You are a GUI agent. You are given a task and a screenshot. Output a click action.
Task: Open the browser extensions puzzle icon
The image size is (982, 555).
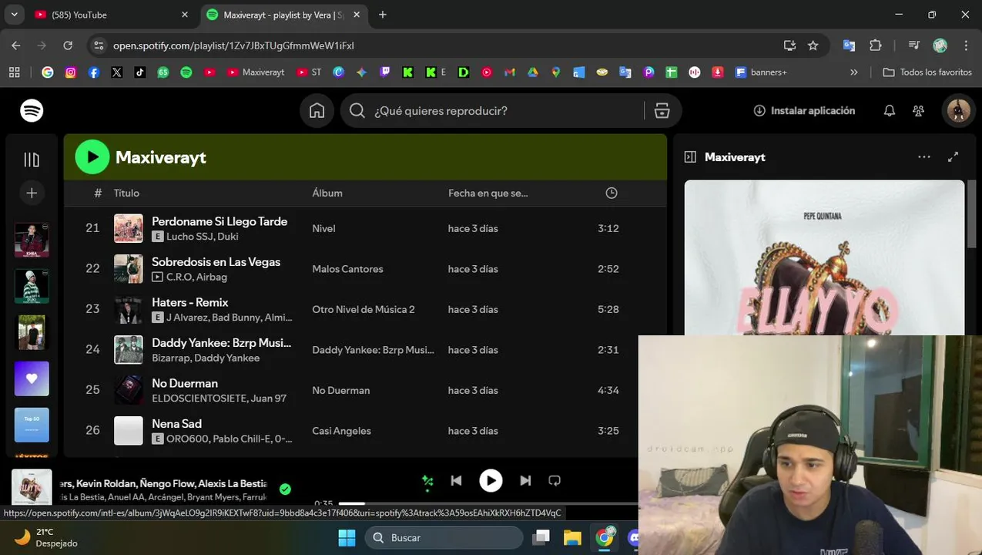876,45
